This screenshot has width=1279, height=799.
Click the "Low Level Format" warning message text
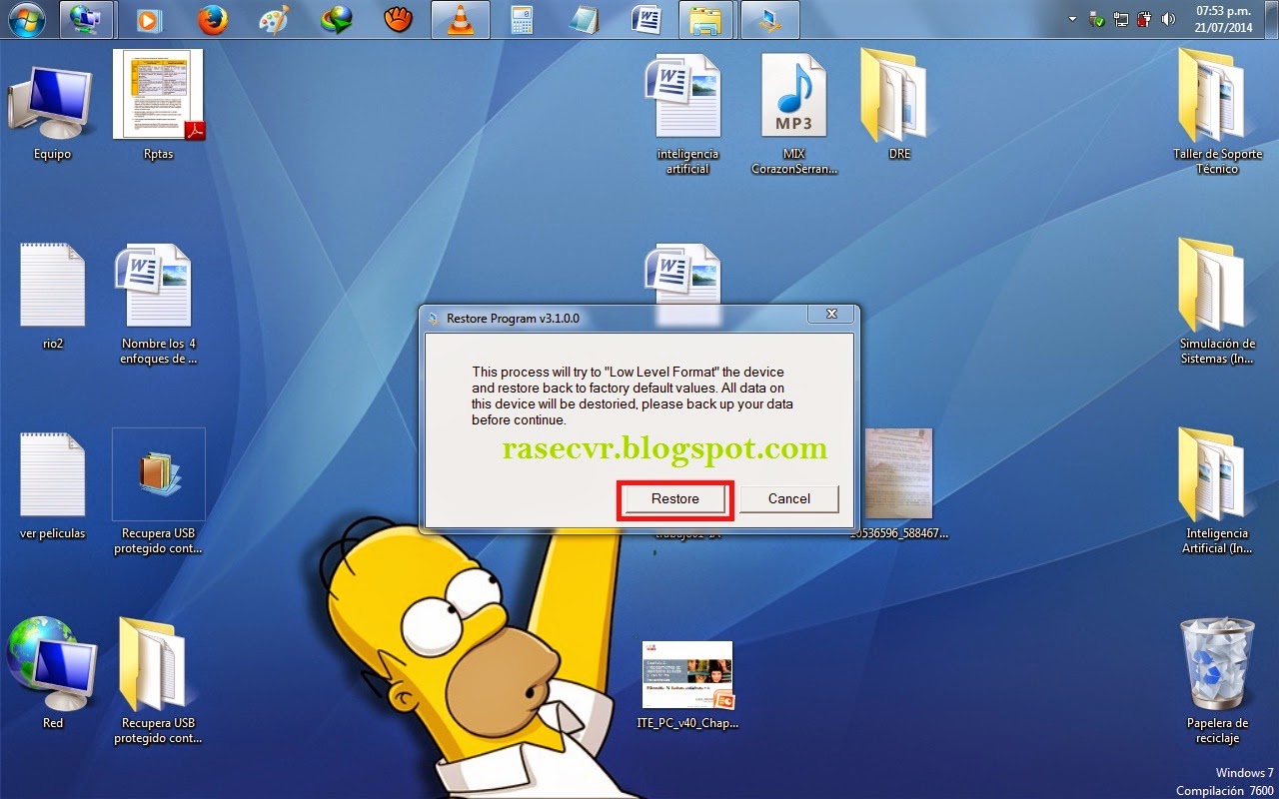pyautogui.click(x=635, y=396)
